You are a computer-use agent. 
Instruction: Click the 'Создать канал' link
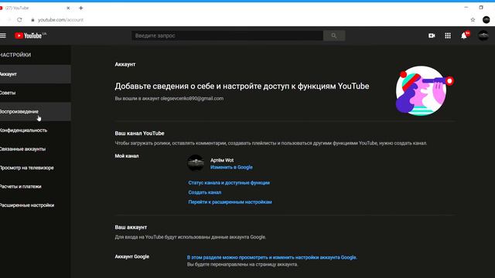click(x=204, y=192)
